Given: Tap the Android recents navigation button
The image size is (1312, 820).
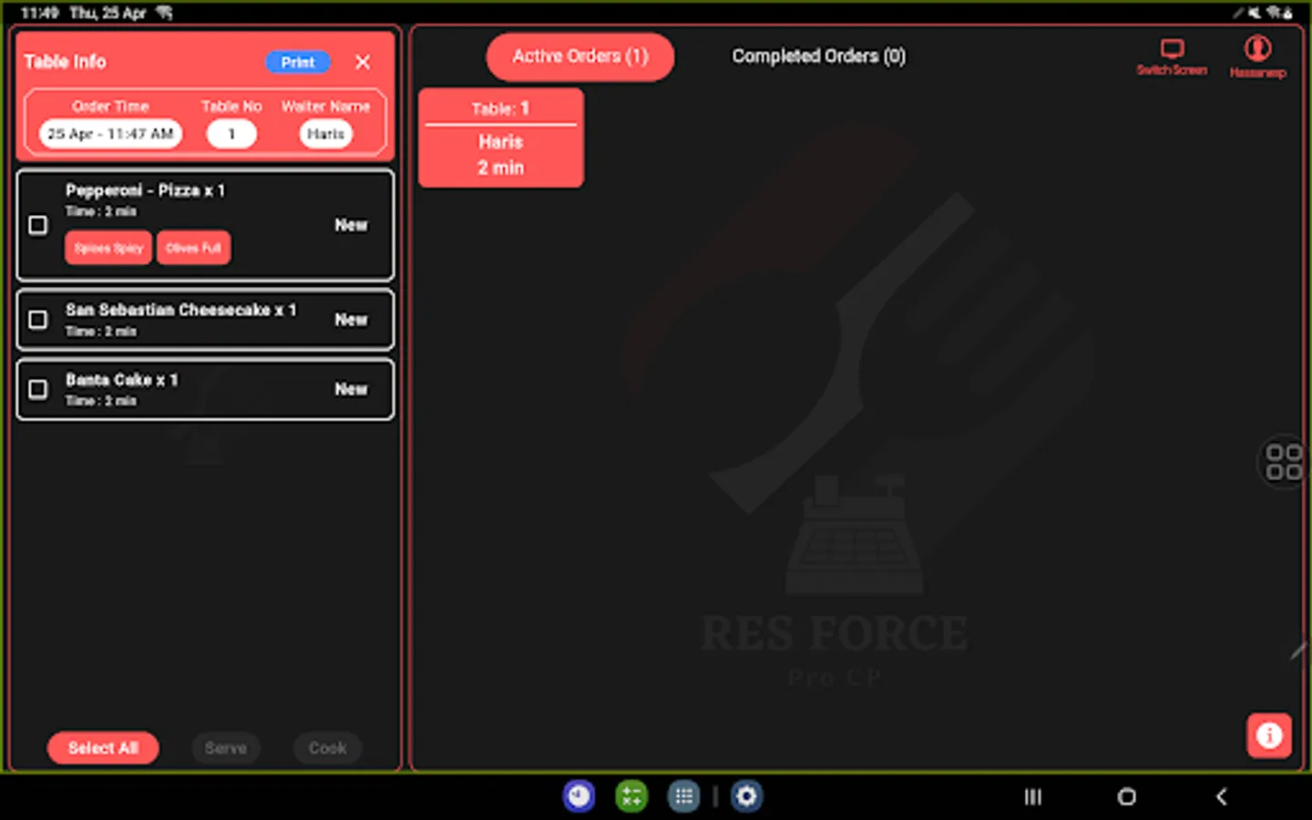Looking at the screenshot, I should 1031,795.
